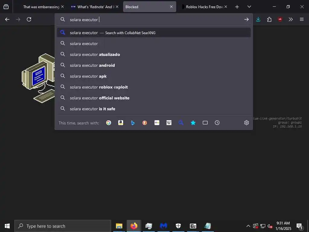Viewport: 309px width, 232px height.
Task: Search this time with Wikipedia
Action: click(x=169, y=123)
